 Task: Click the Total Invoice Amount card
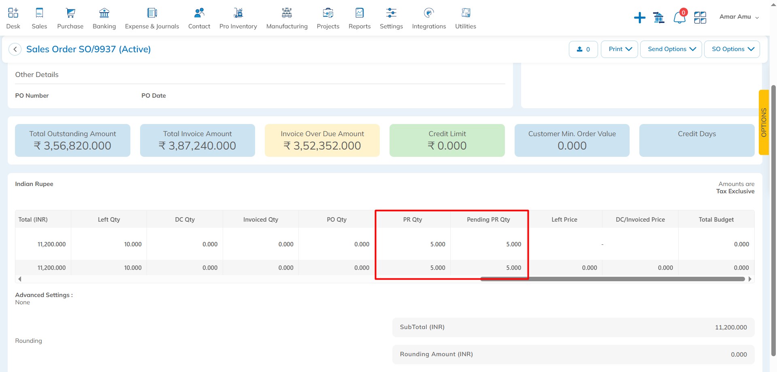[x=198, y=140]
